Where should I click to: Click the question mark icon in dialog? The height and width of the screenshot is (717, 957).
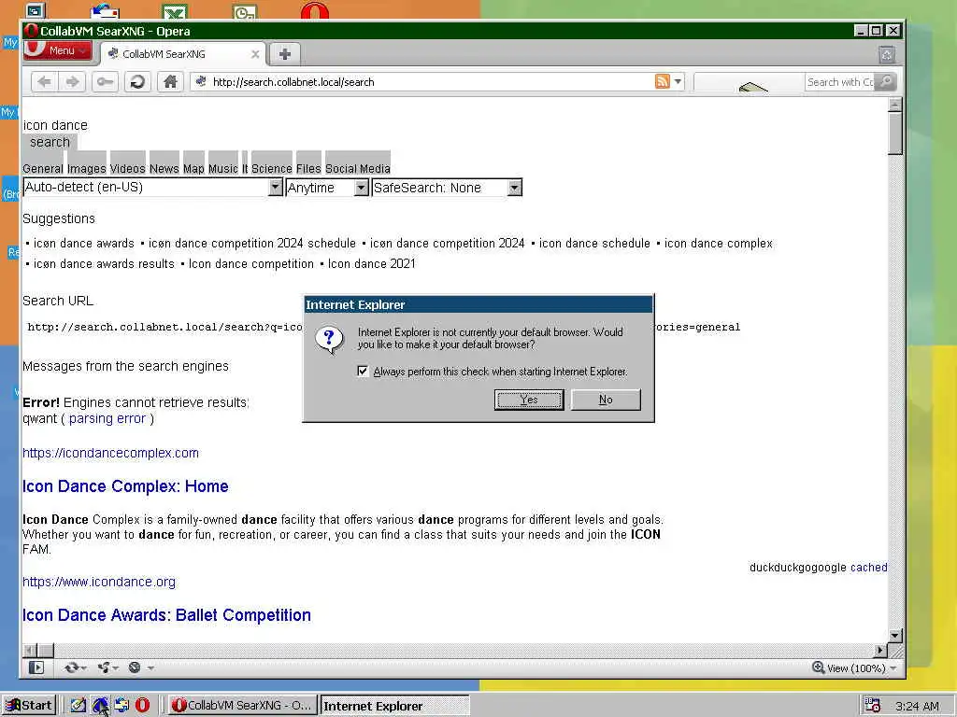[330, 340]
